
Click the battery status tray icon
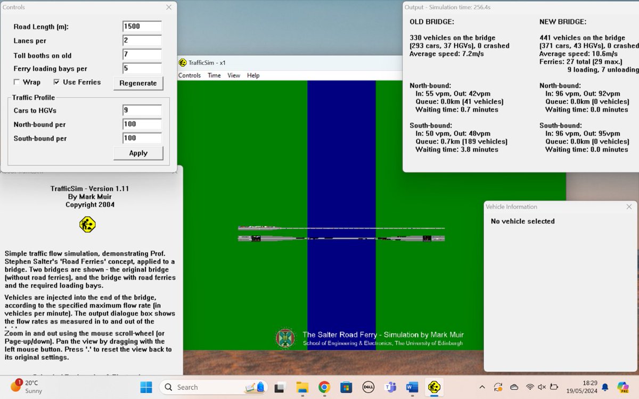click(x=554, y=387)
